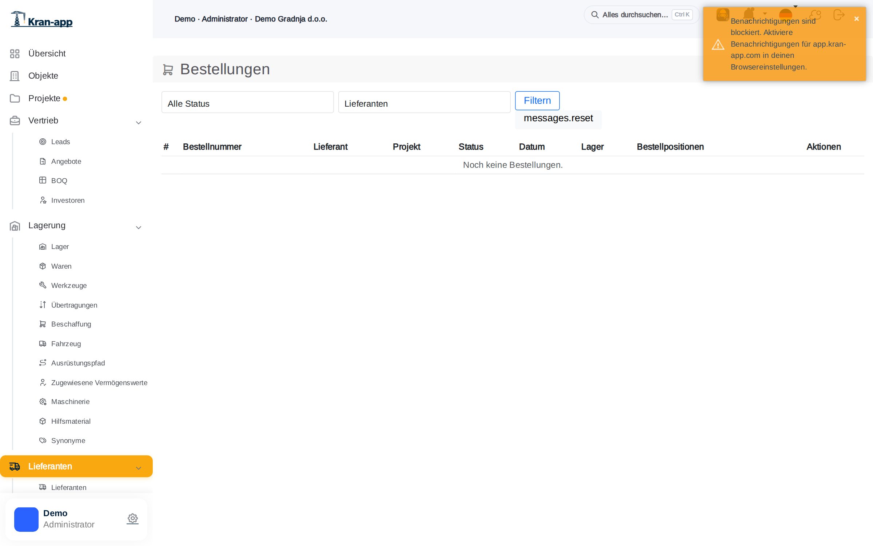Click the Waren box icon
Image resolution: width=873 pixels, height=546 pixels.
(x=43, y=266)
